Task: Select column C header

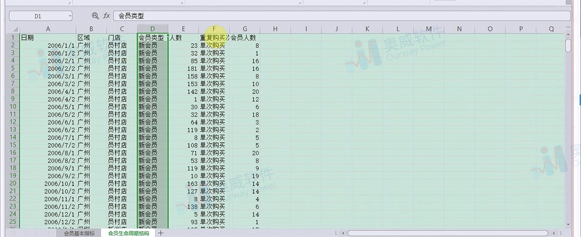Action: coord(122,29)
